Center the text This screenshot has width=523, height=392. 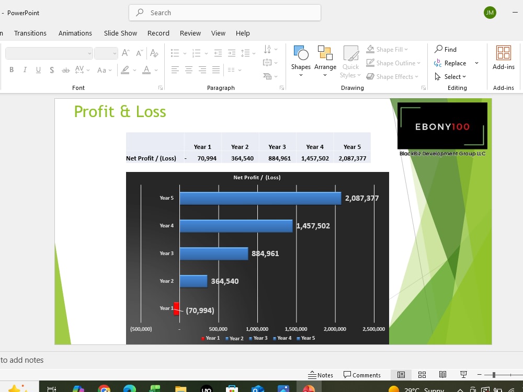point(189,70)
